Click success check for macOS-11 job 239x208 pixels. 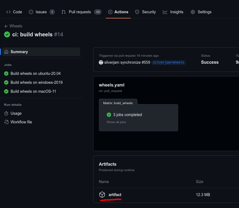pos(6,91)
